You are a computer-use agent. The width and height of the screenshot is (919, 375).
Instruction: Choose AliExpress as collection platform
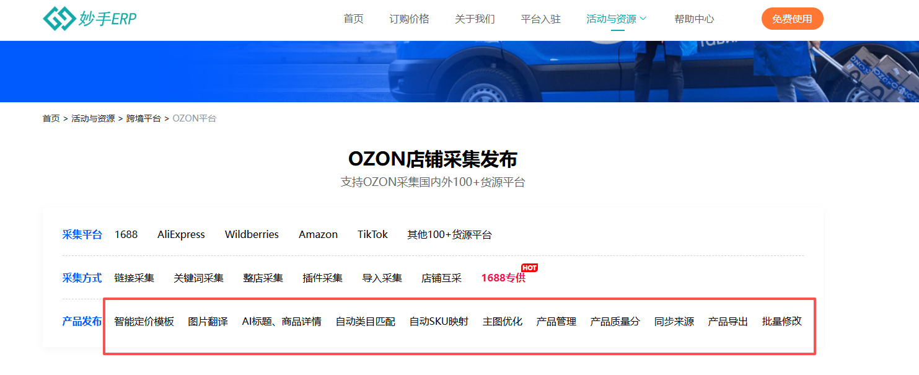[181, 234]
